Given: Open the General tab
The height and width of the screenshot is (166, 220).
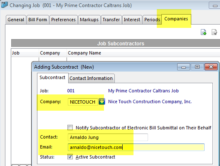Looking at the screenshot, I should pos(16,20).
